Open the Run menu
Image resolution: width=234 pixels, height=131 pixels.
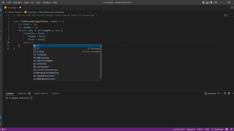point(38,3)
